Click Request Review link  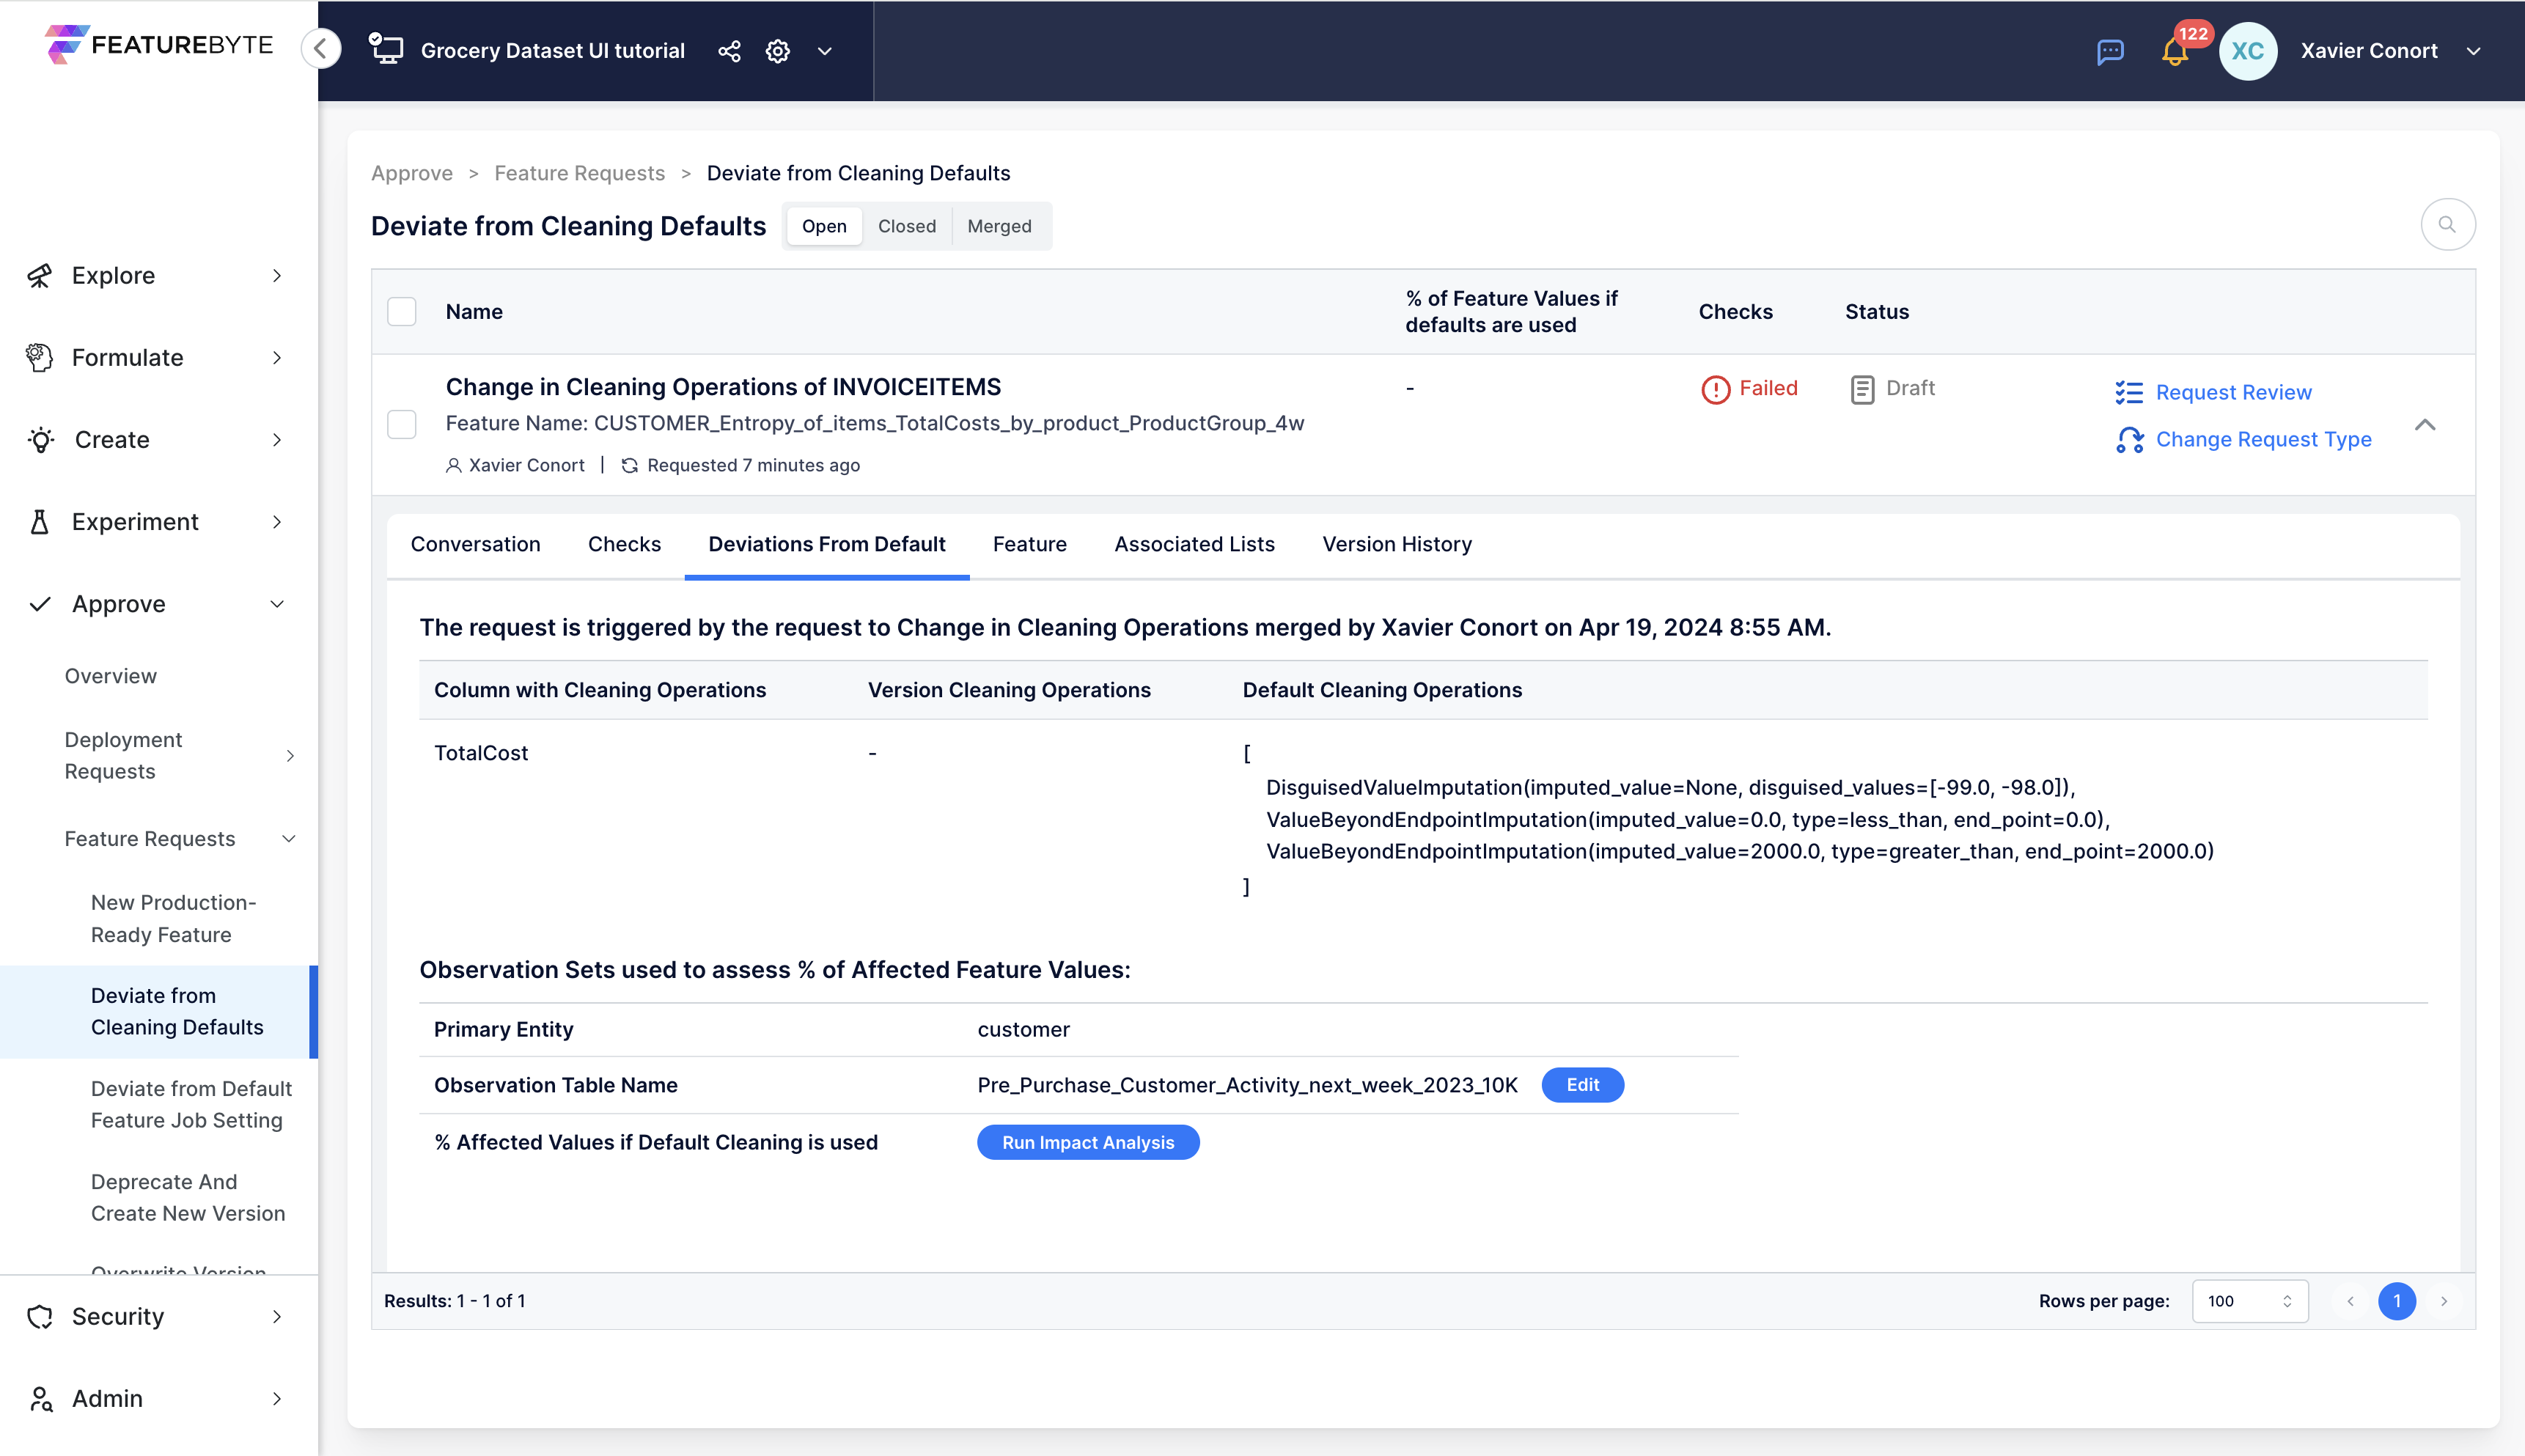click(2233, 393)
